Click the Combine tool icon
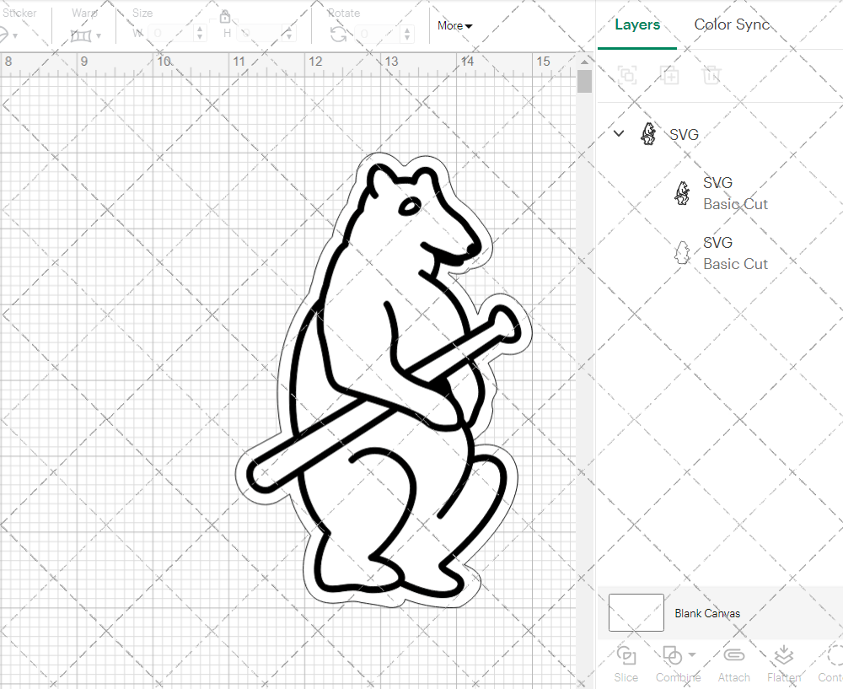Image resolution: width=843 pixels, height=689 pixels. 672,655
